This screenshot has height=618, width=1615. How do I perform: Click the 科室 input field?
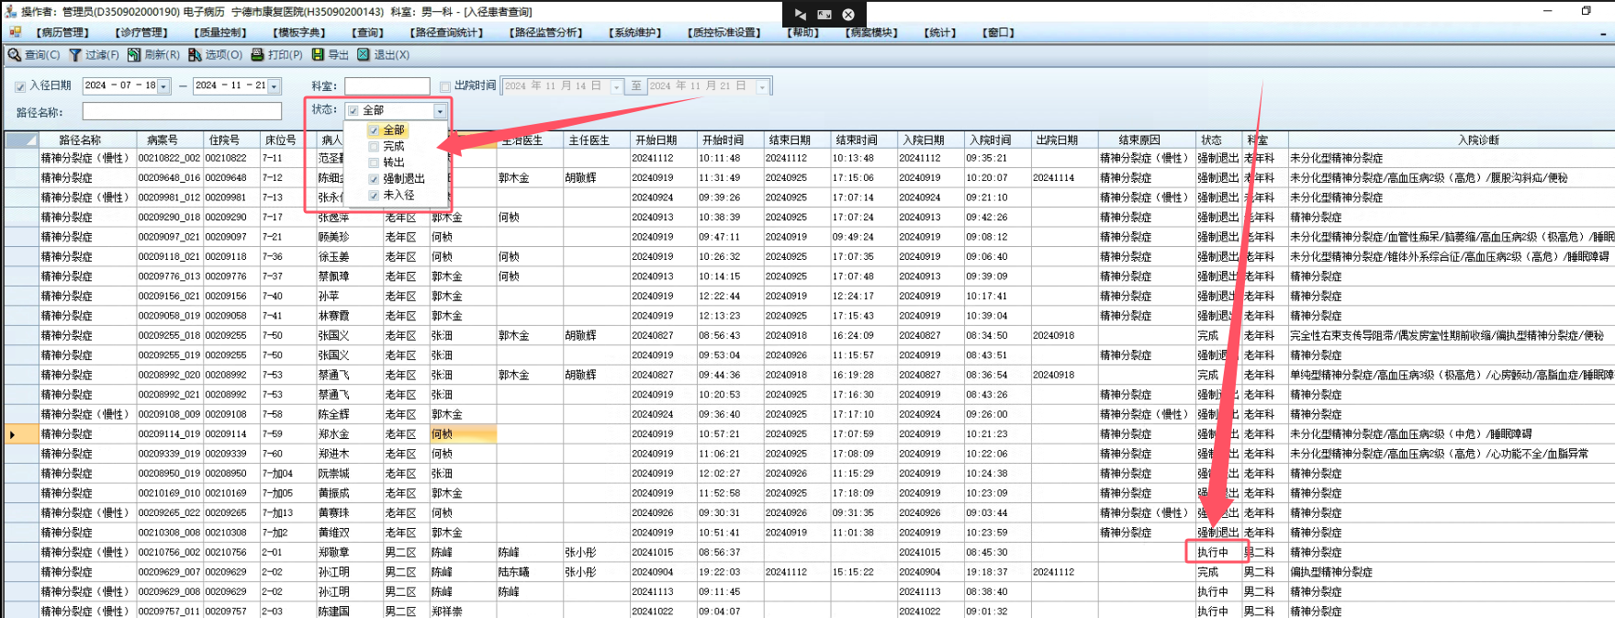(x=387, y=86)
